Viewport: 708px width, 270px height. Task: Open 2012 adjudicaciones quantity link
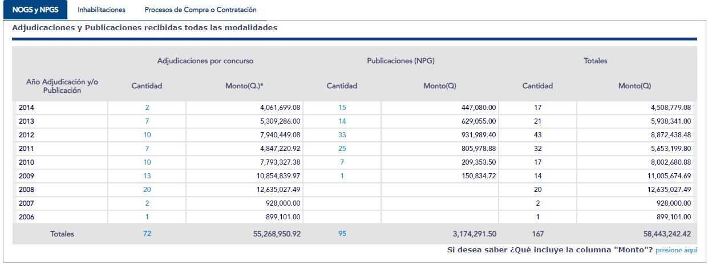tap(147, 135)
